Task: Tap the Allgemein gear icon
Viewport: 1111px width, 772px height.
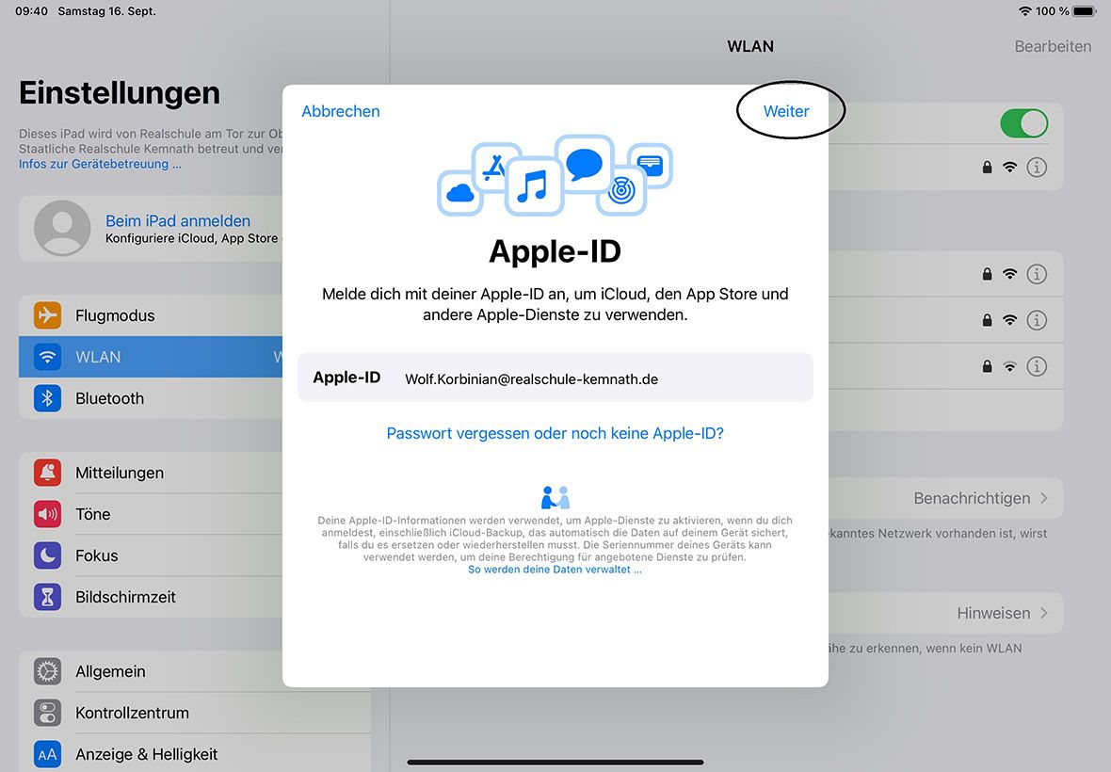Action: point(47,671)
